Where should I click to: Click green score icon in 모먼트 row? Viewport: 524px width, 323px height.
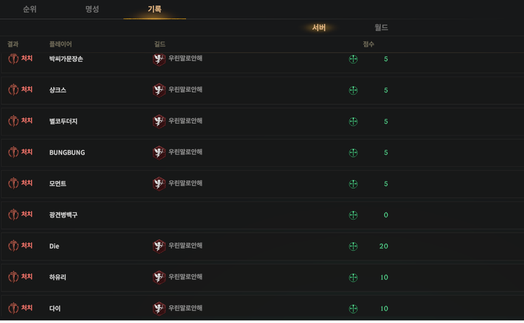(x=353, y=184)
